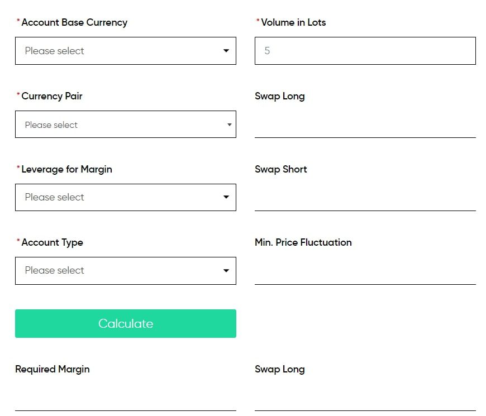Click the Leverage for Margin dropdown arrow
This screenshot has height=416, width=486.
coord(226,197)
